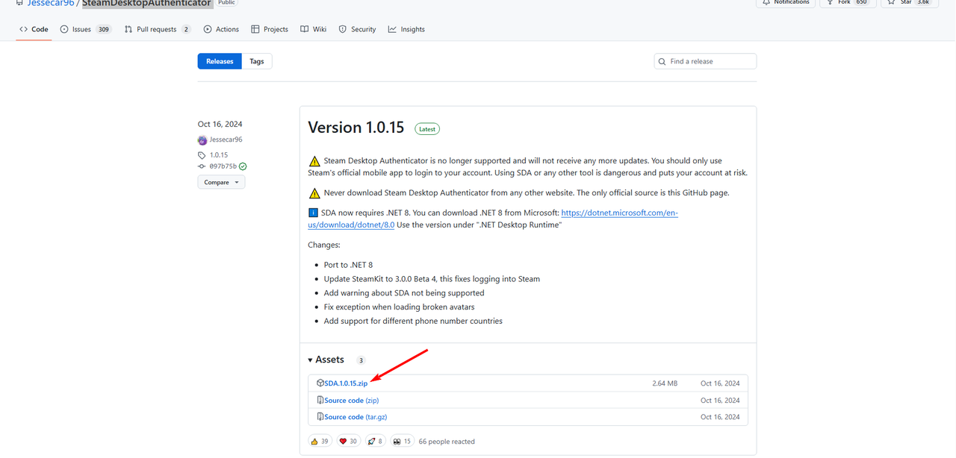Open the 1.0.15 tag link
The height and width of the screenshot is (458, 956).
coord(219,155)
